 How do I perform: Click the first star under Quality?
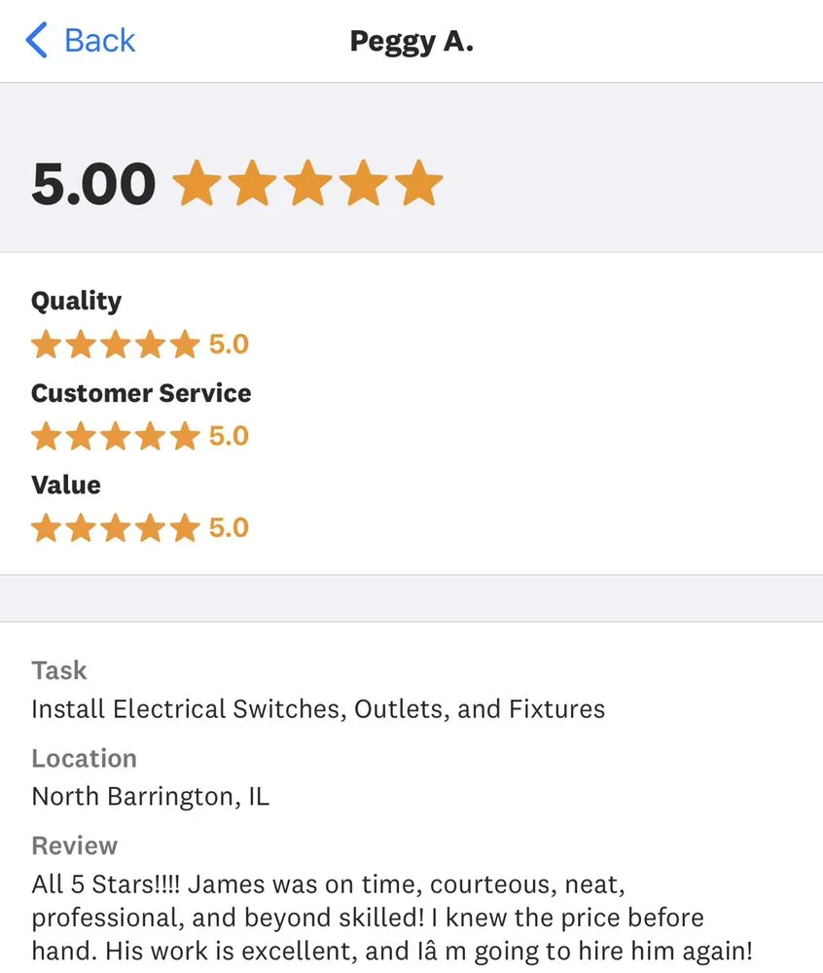[x=46, y=343]
